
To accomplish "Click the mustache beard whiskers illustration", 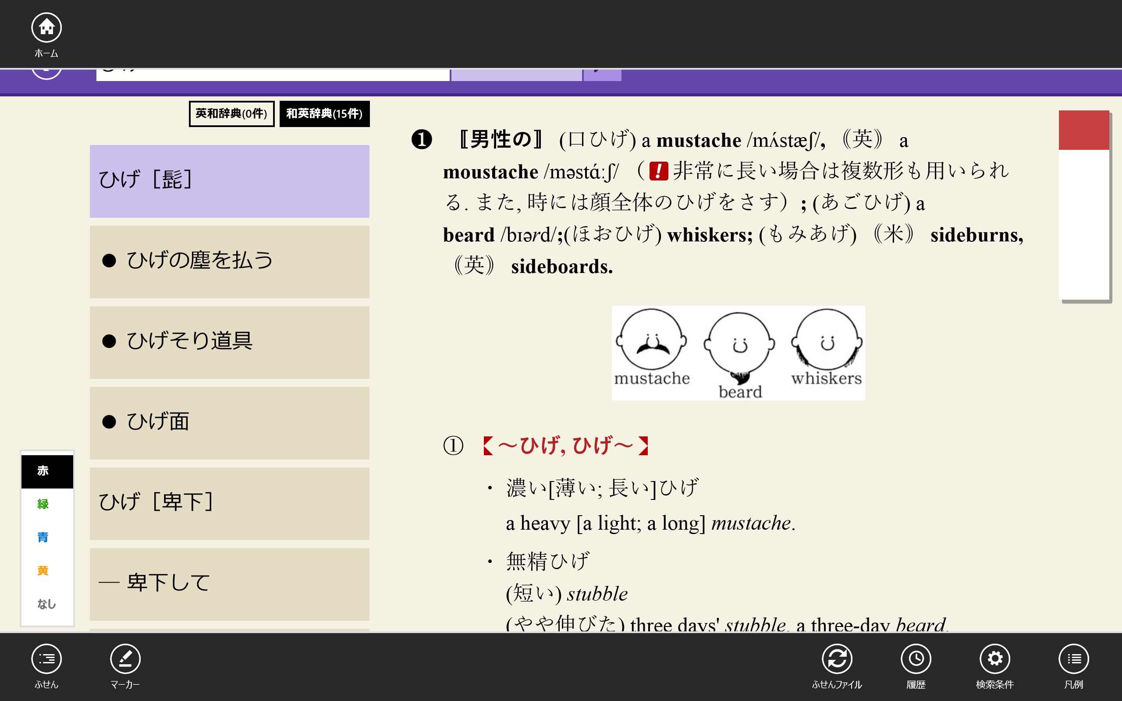I will pos(738,353).
